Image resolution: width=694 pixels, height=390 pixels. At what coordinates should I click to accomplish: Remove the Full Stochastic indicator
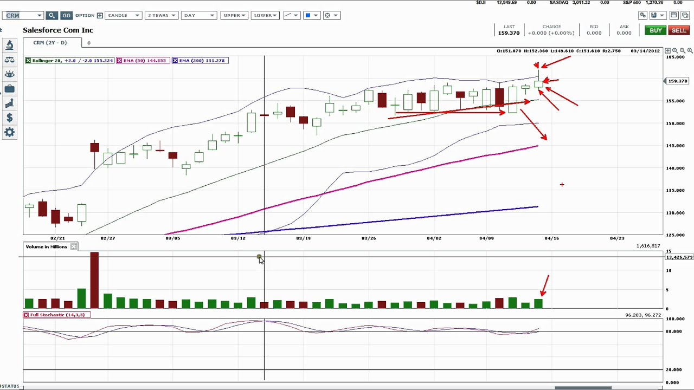[x=26, y=315]
